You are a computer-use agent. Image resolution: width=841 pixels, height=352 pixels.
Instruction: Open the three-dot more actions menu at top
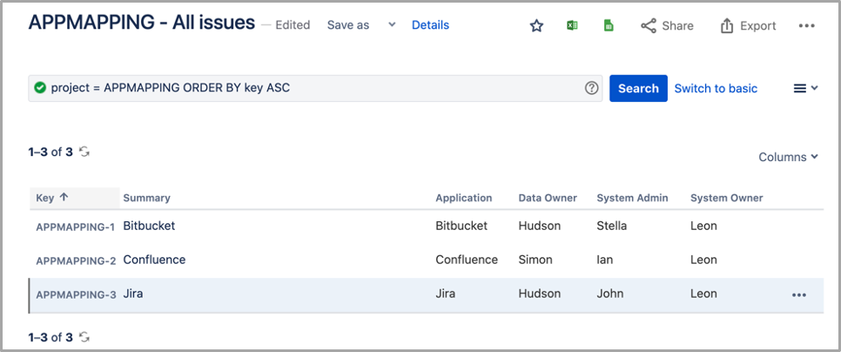coord(806,26)
